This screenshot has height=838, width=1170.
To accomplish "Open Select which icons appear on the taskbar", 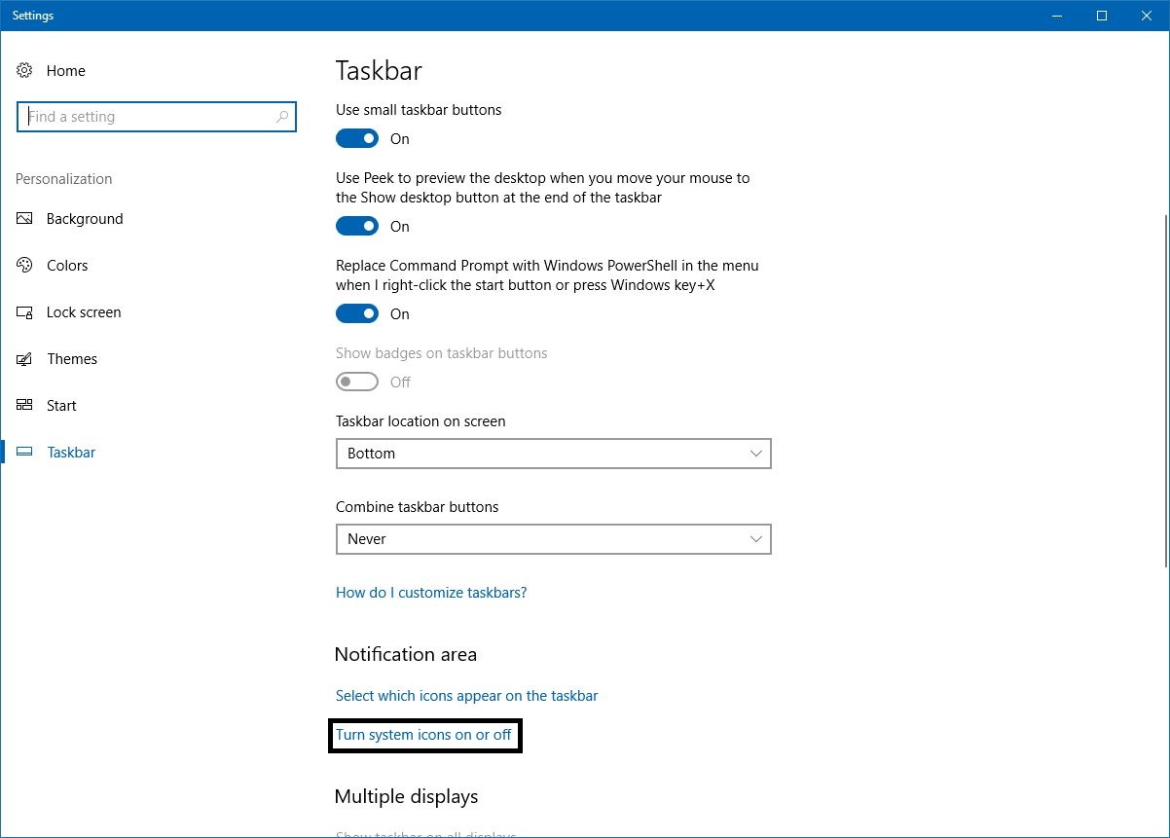I will [x=466, y=695].
